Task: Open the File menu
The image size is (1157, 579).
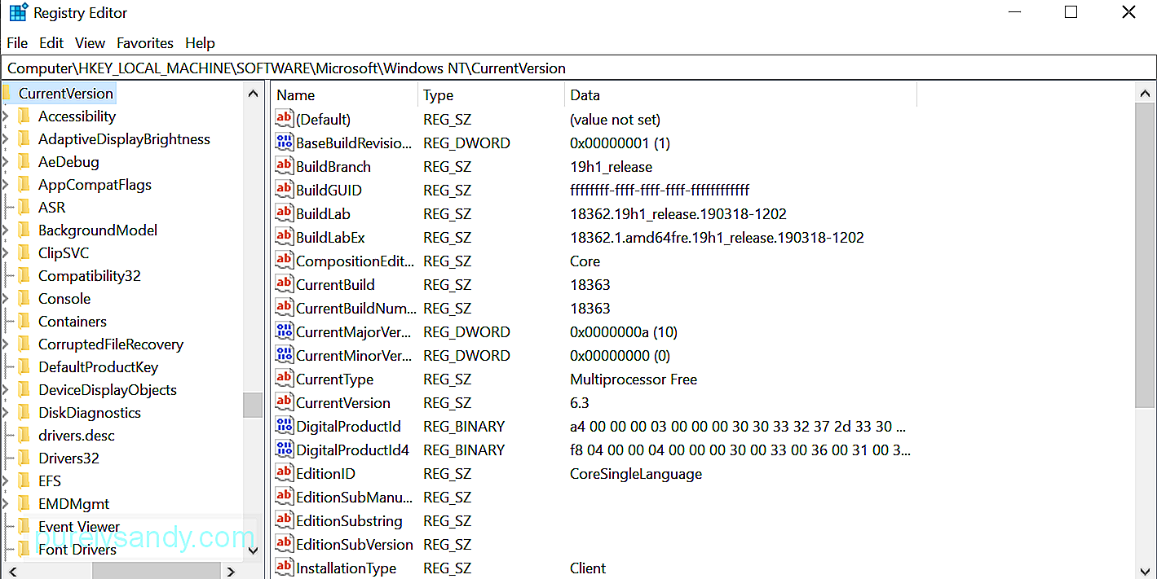Action: click(17, 43)
